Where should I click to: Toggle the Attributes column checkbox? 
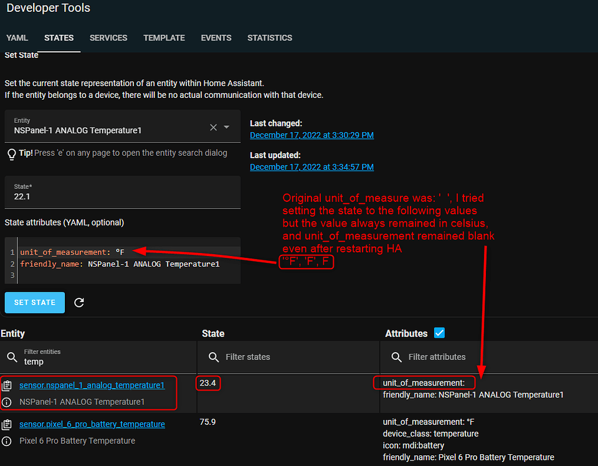tap(439, 333)
